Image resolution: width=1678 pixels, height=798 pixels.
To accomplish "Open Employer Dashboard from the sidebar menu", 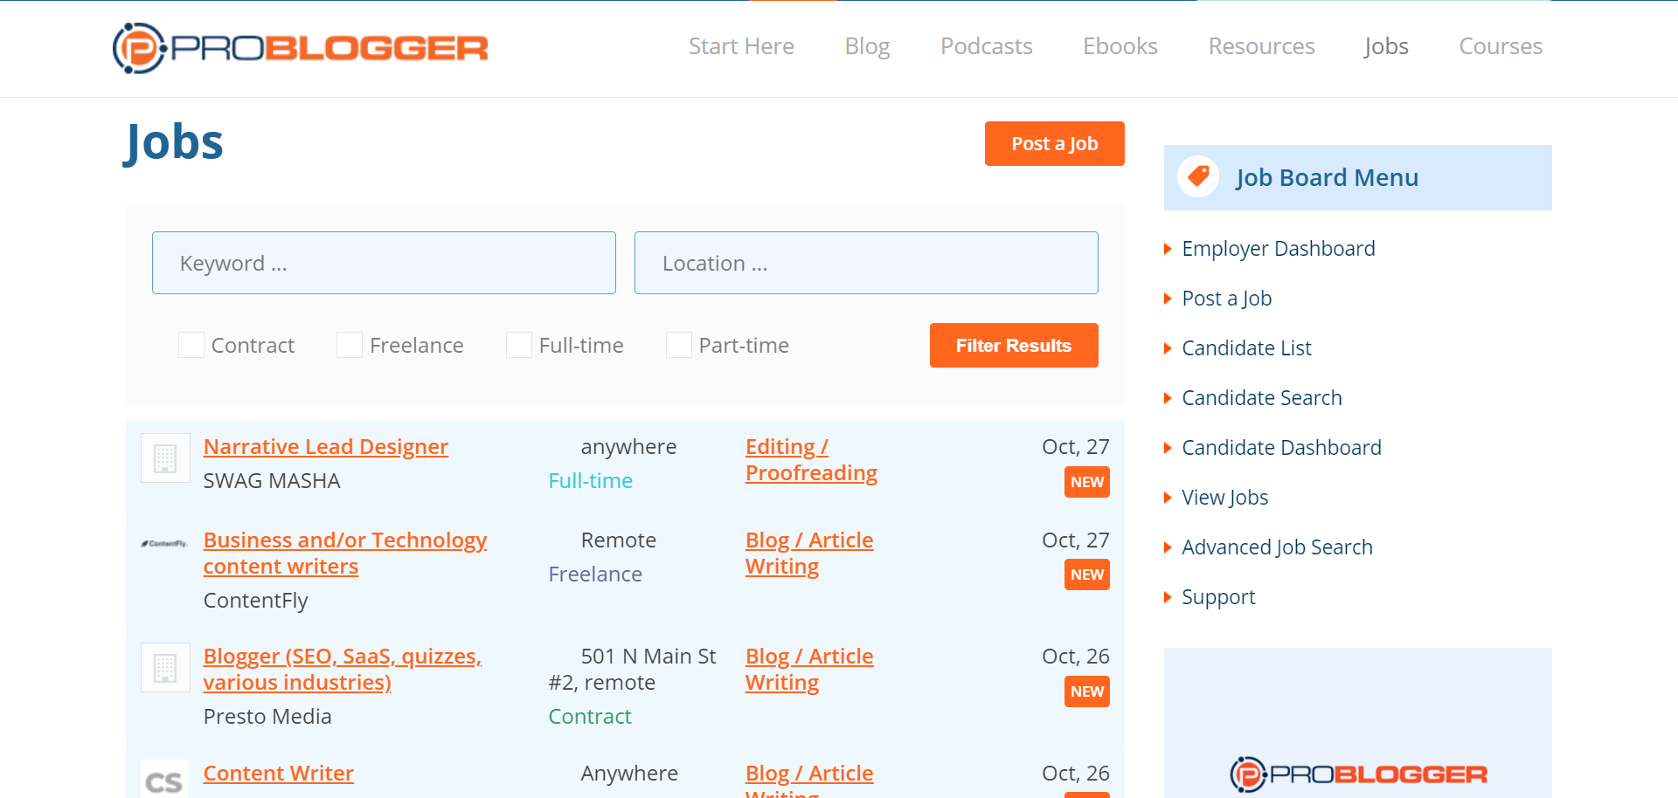I will tap(1278, 249).
